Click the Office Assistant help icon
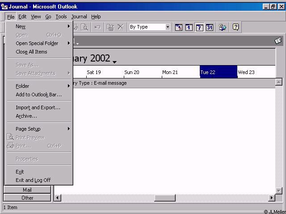This screenshot has height=214, width=286. [236, 27]
